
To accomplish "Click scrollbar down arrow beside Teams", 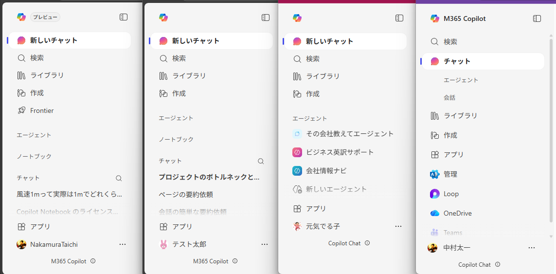I will (551, 237).
